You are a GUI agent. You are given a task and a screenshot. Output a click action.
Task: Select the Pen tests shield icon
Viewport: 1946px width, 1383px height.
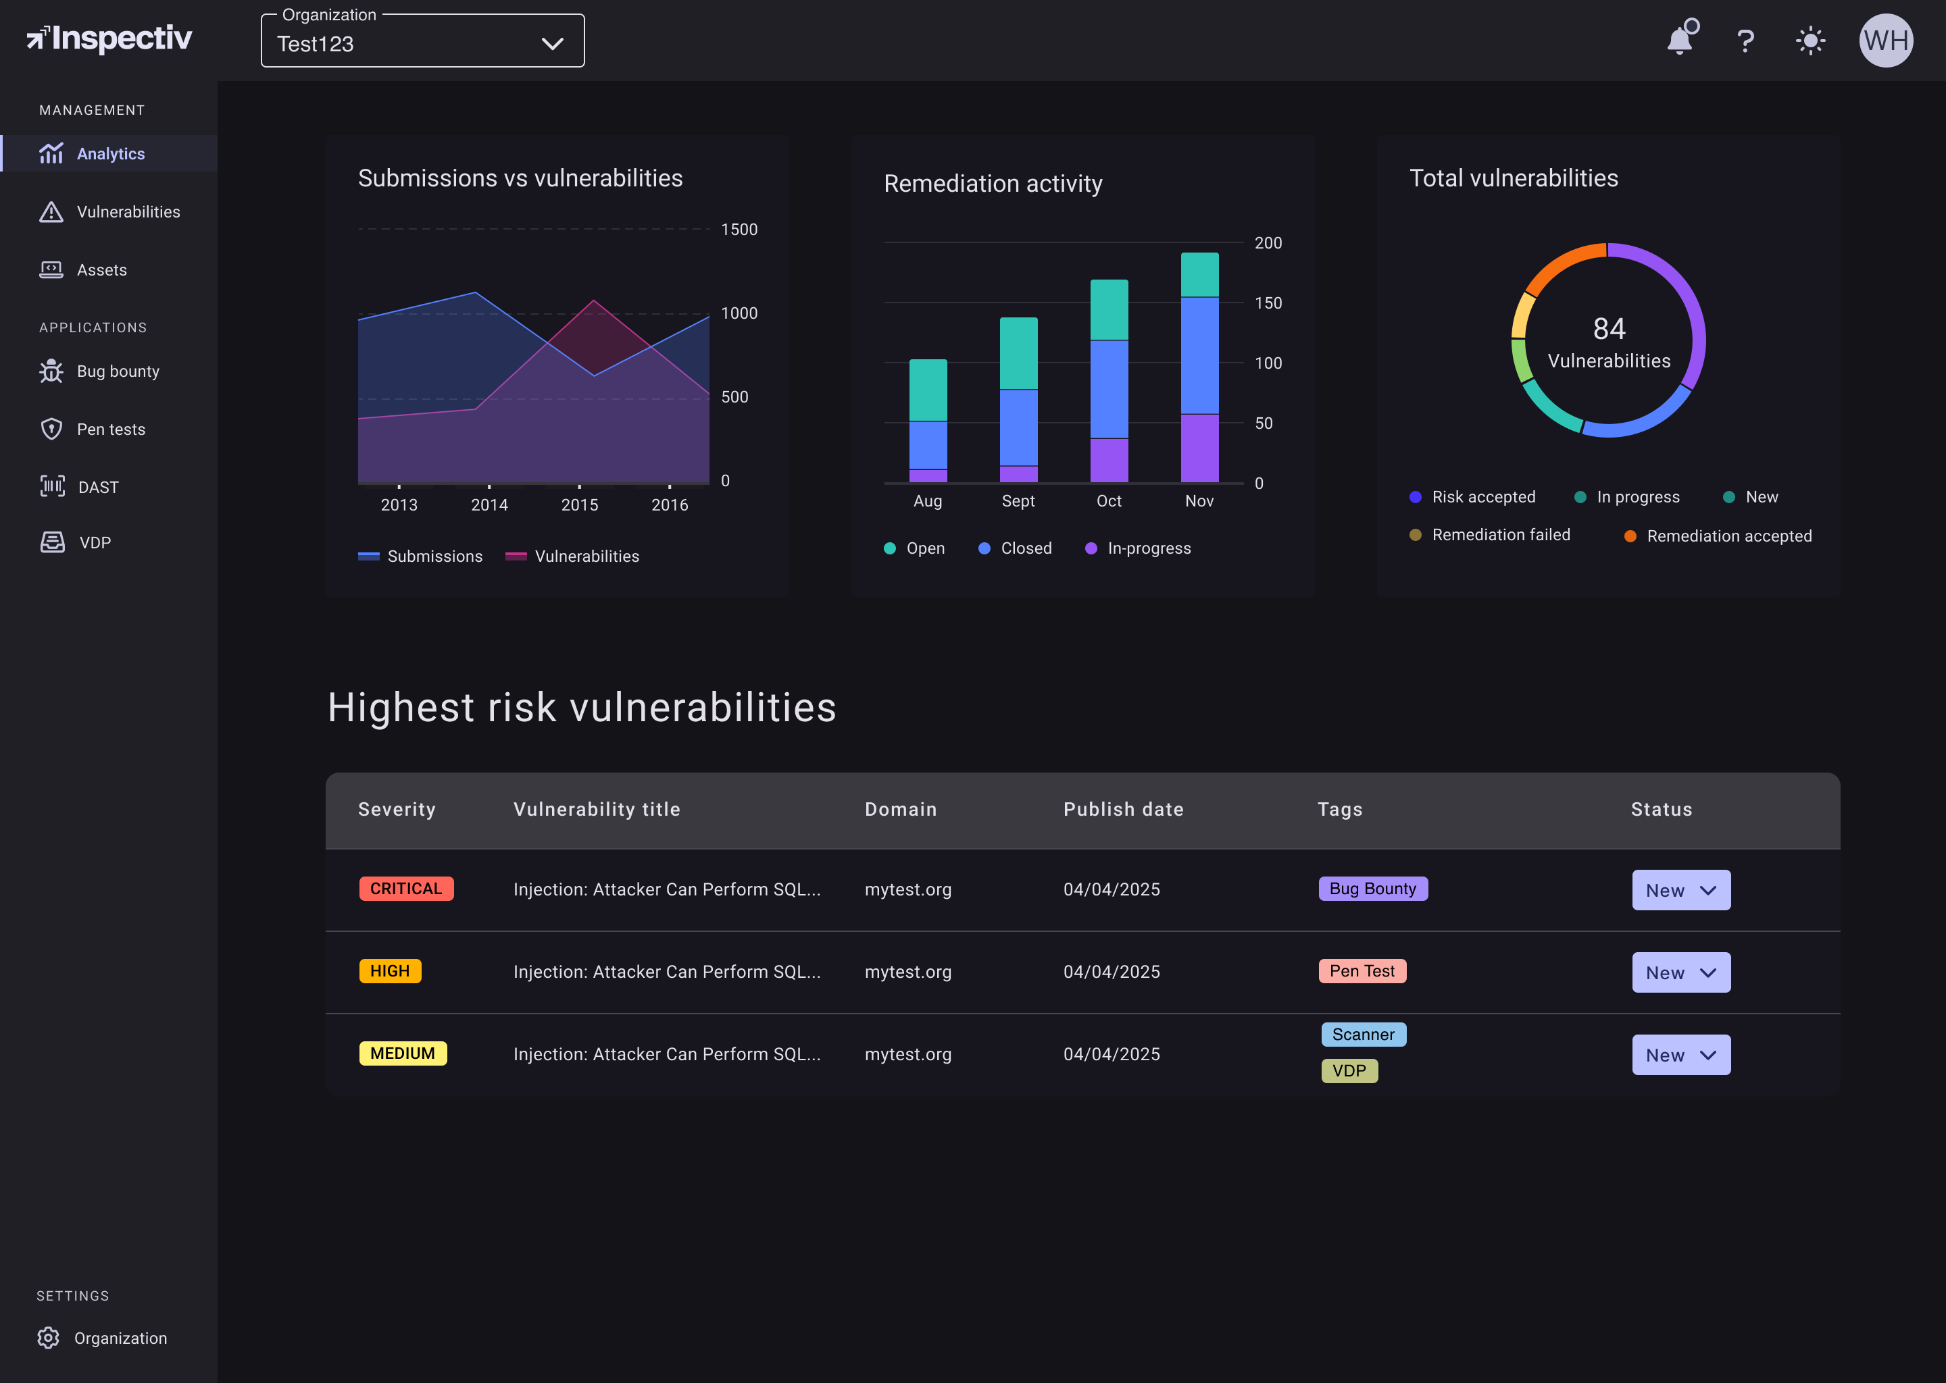[x=51, y=429]
